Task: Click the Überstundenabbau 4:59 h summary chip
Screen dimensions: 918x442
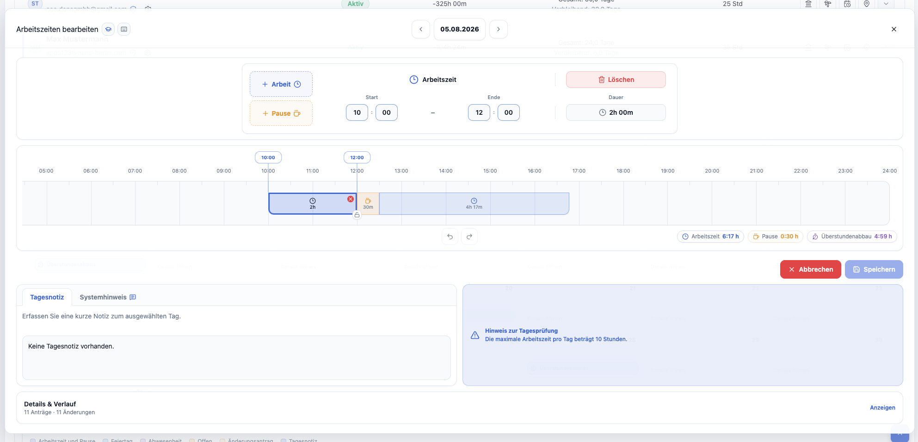Action: pyautogui.click(x=852, y=237)
